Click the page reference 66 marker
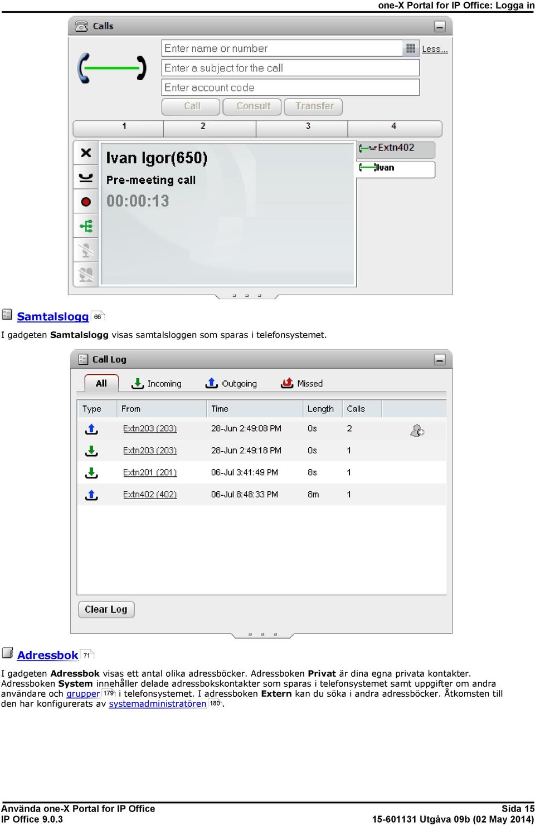 tap(98, 316)
